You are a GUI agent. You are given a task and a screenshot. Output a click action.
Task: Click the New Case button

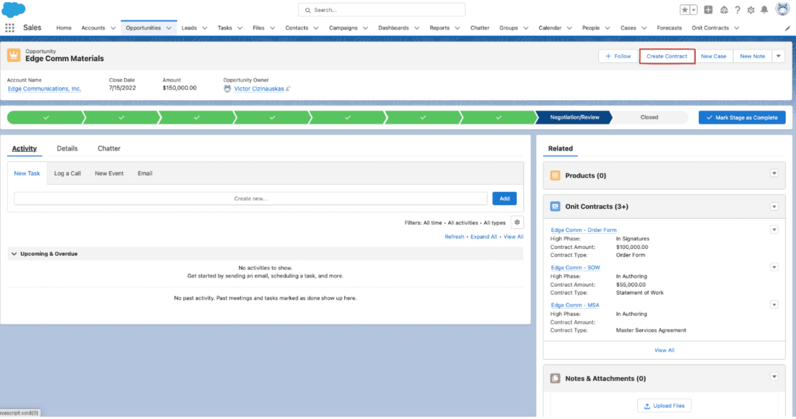click(713, 56)
